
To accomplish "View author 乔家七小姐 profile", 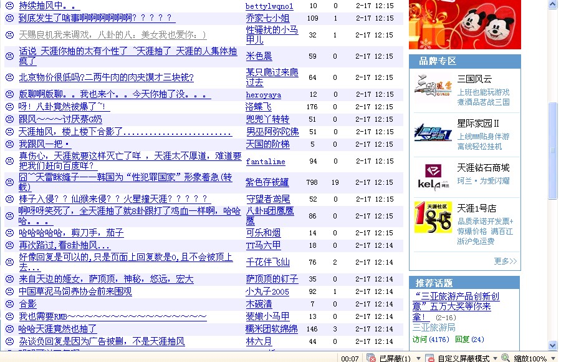I will coord(267,18).
